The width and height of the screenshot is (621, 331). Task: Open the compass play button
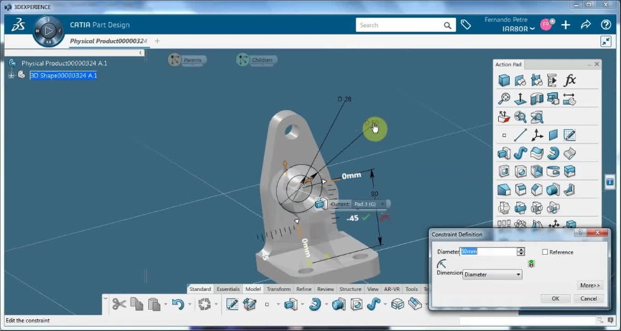tap(49, 30)
